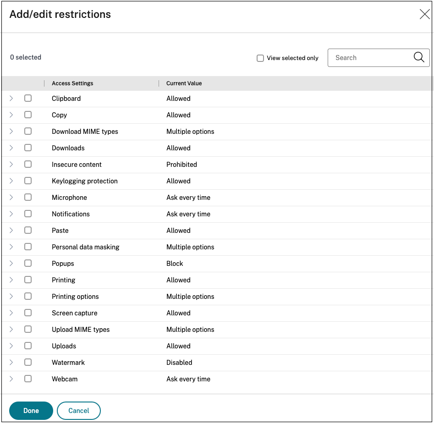
Task: Expand the Upload MIME types row
Action: 11,329
